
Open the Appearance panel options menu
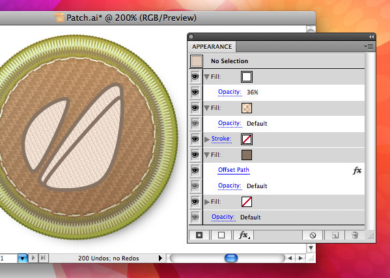369,46
